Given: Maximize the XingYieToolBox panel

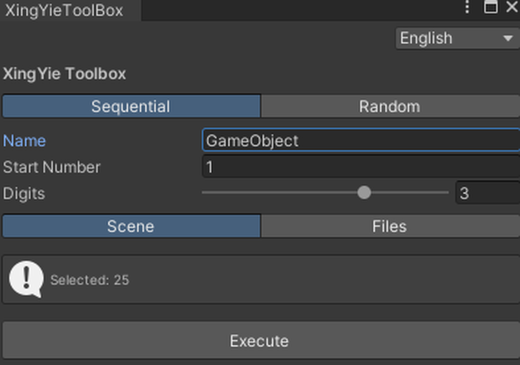Looking at the screenshot, I should click(x=491, y=7).
